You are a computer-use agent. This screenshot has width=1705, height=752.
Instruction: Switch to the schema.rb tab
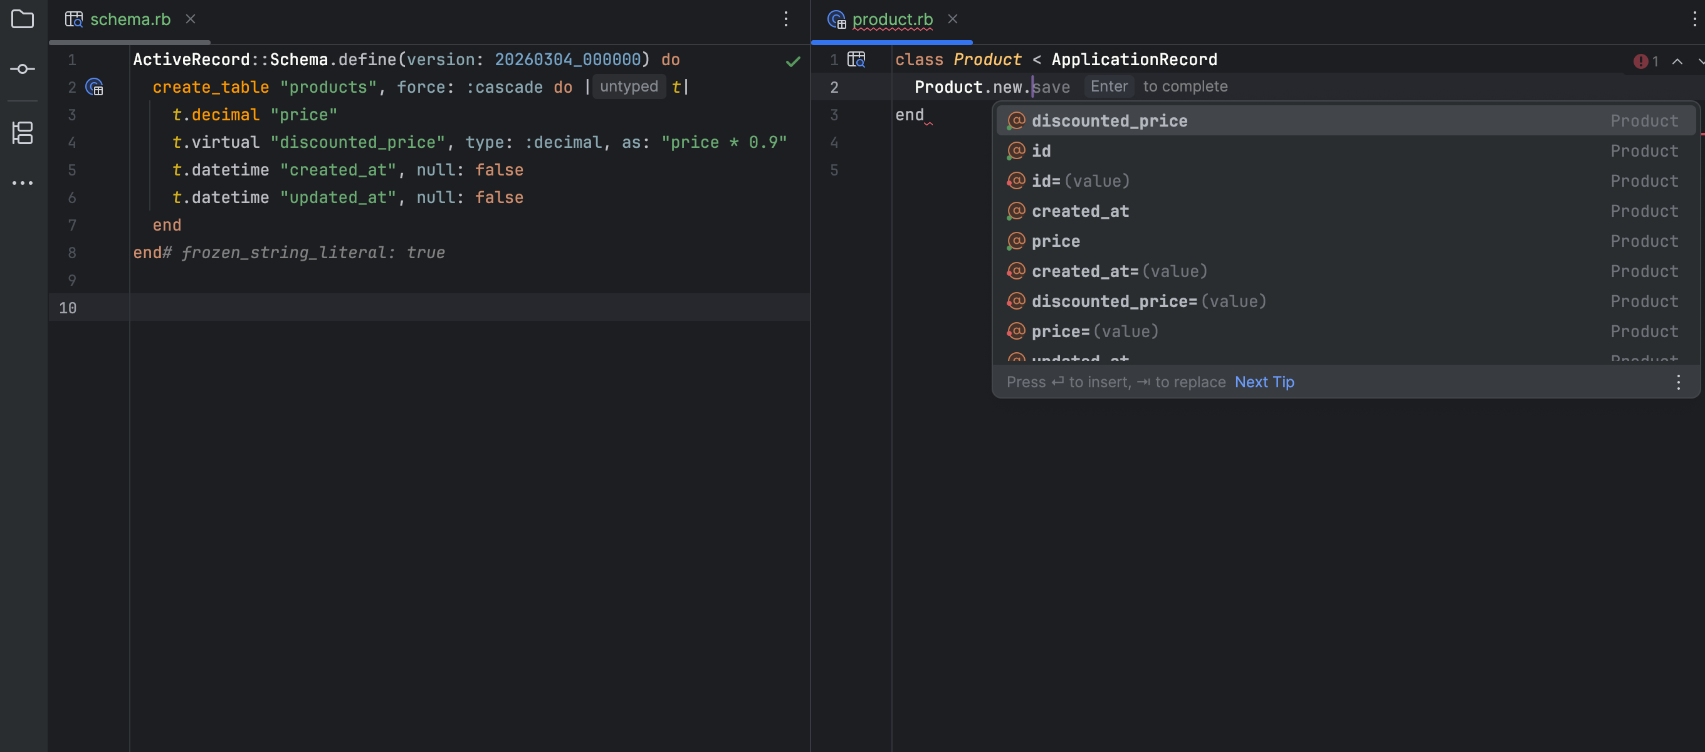pos(130,19)
